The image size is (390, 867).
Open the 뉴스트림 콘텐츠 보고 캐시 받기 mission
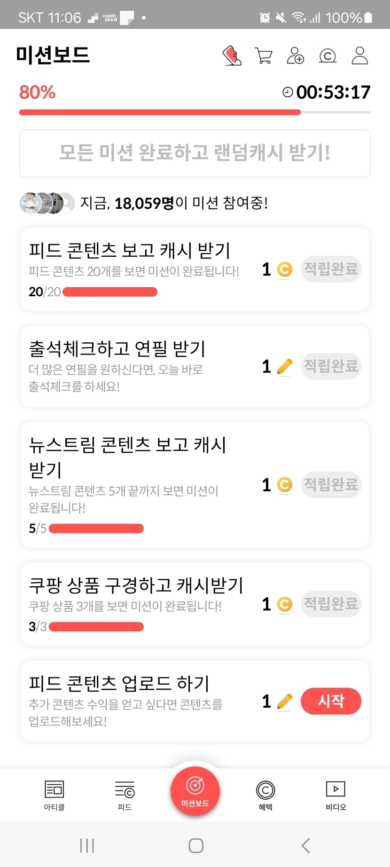(141, 484)
